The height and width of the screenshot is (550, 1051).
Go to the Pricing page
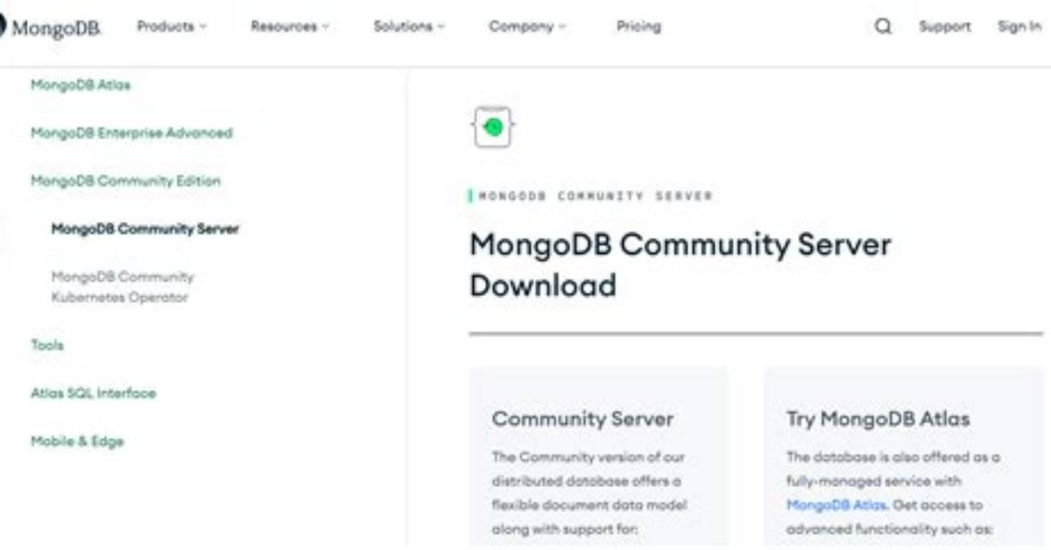[638, 26]
